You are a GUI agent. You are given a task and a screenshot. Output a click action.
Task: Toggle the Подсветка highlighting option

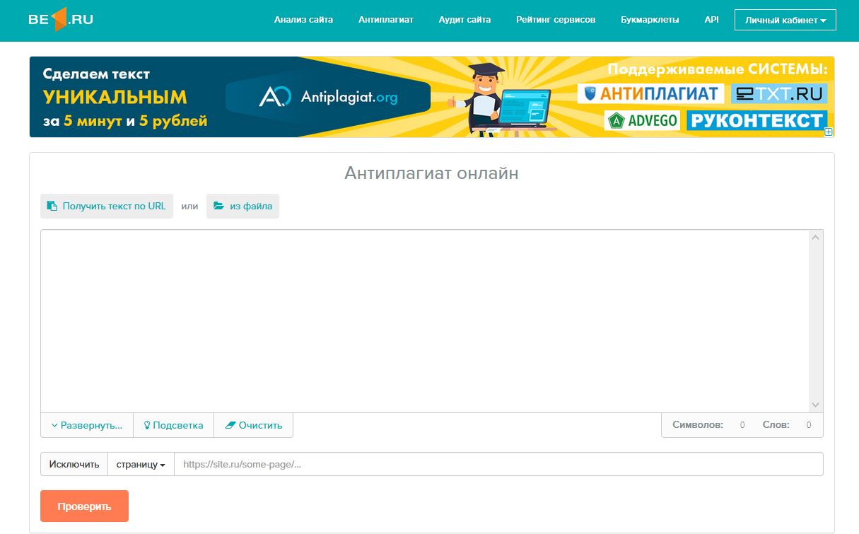pyautogui.click(x=174, y=425)
